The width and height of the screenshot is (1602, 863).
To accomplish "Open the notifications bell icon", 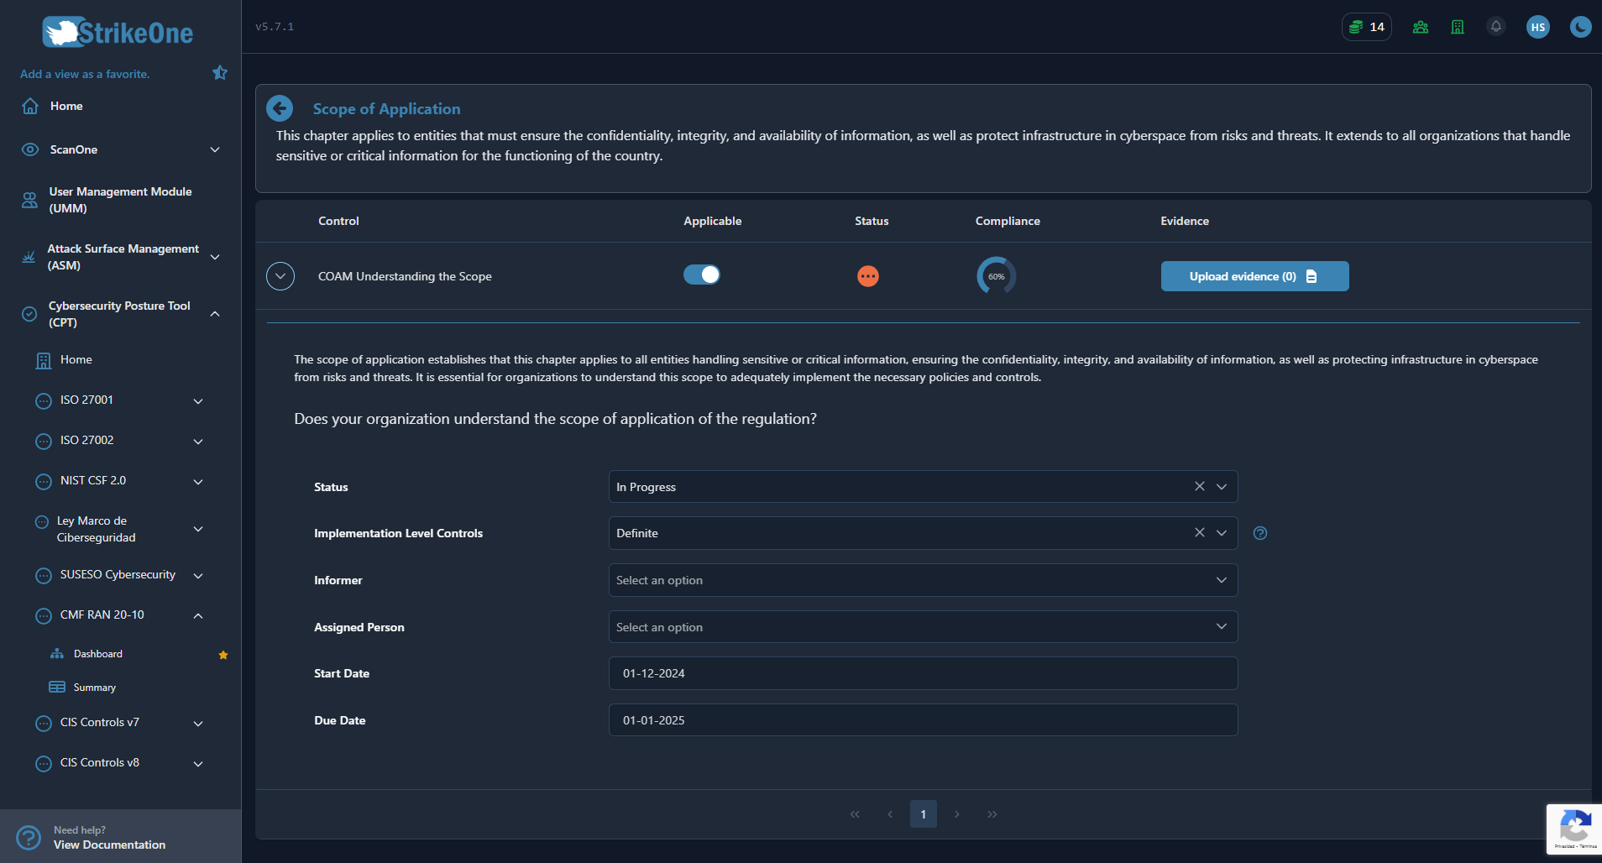I will pos(1495,27).
